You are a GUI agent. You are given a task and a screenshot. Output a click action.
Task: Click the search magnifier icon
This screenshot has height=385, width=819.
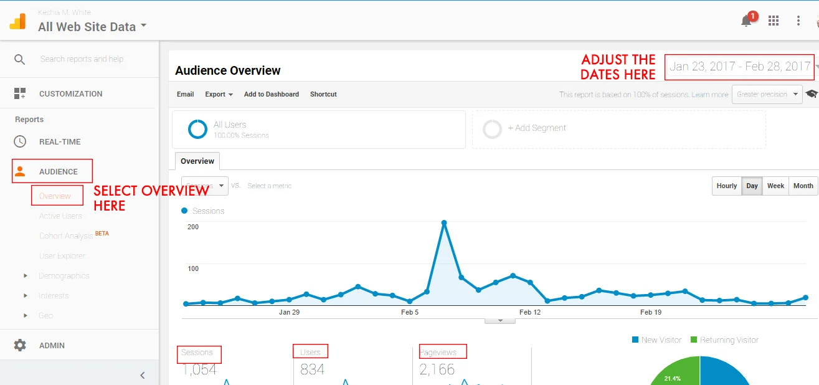coord(20,59)
